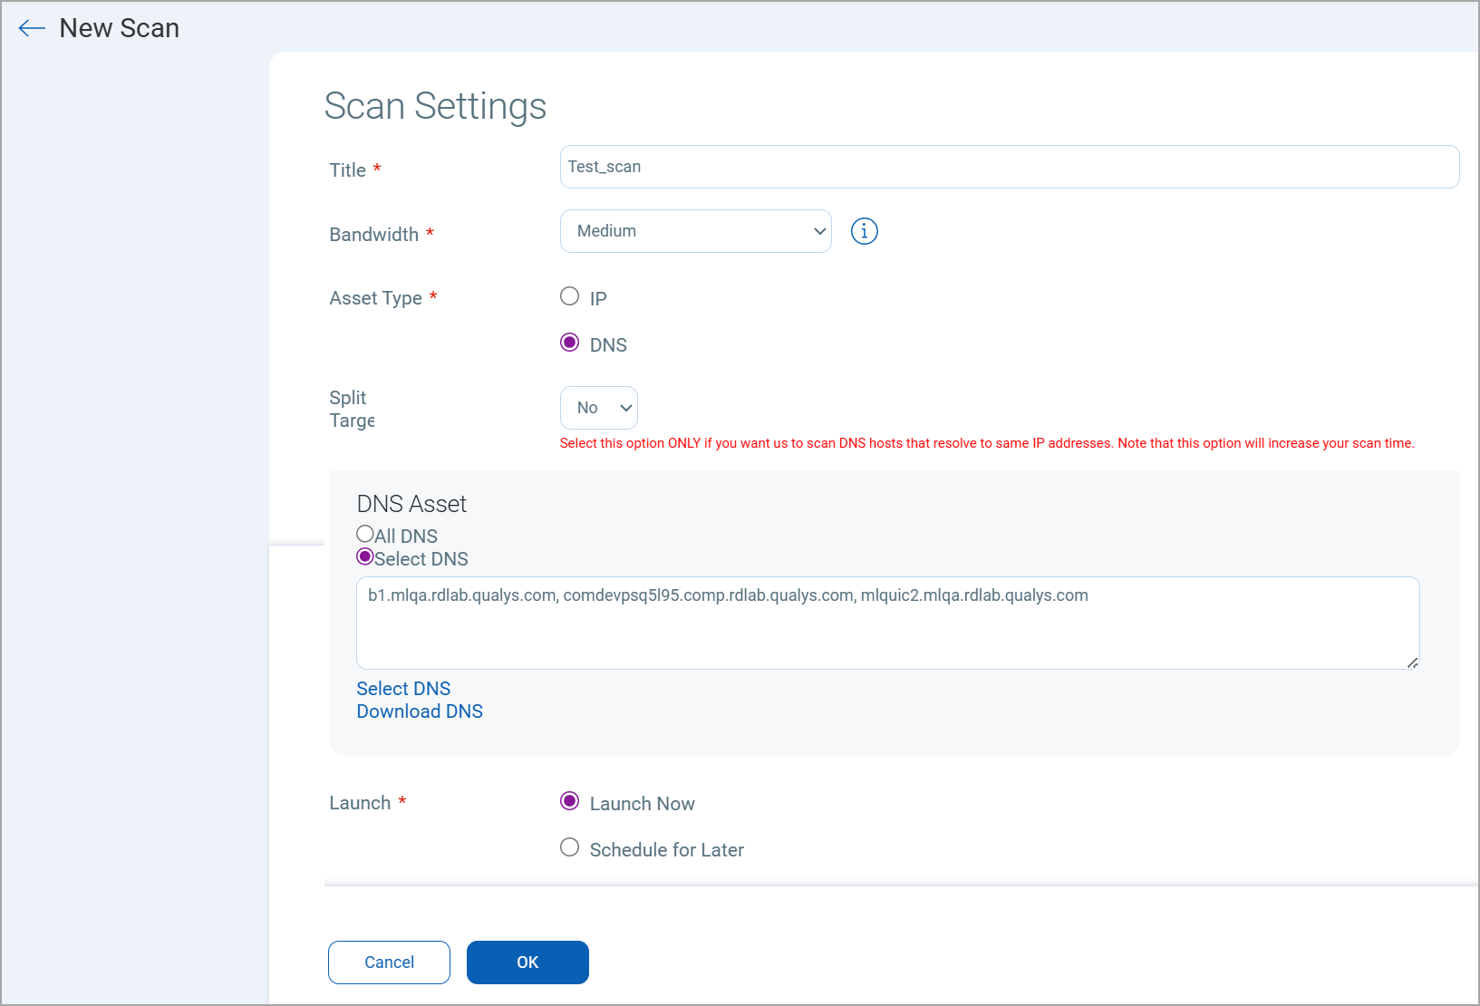
Task: Confirm scan settings with OK button
Action: point(527,962)
